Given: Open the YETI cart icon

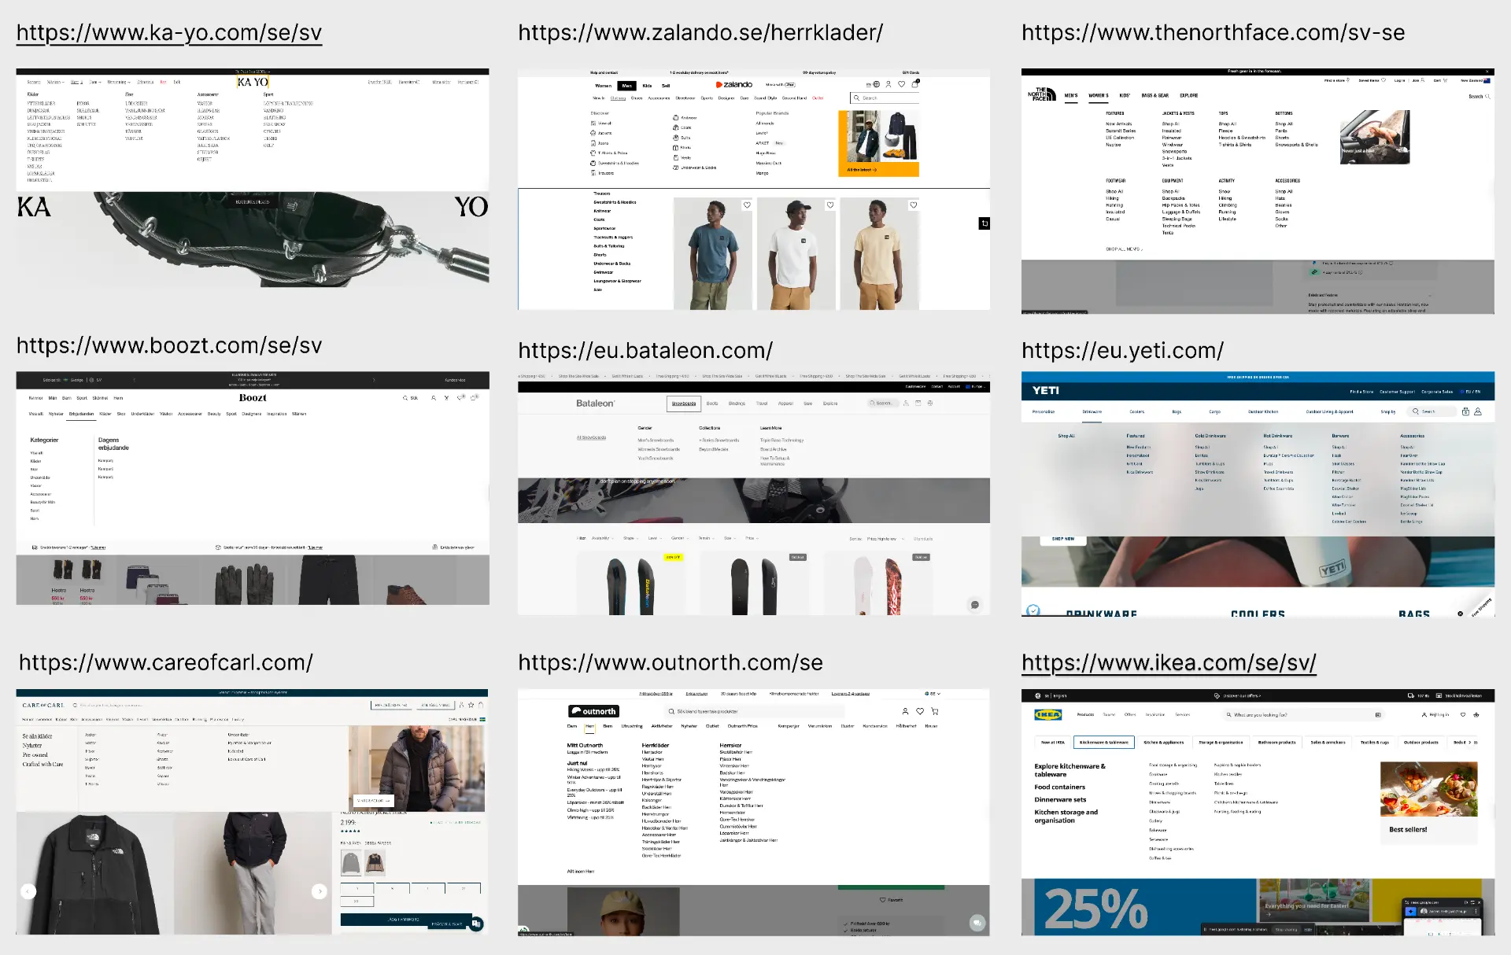Looking at the screenshot, I should tap(1465, 411).
